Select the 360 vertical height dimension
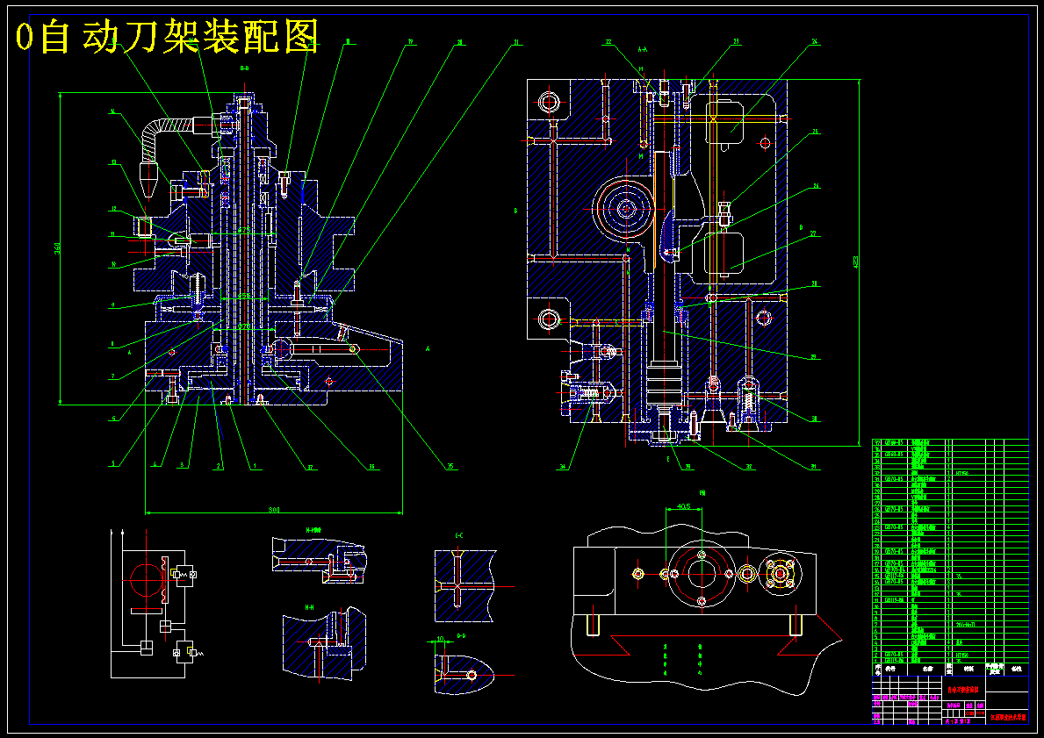 pos(57,248)
